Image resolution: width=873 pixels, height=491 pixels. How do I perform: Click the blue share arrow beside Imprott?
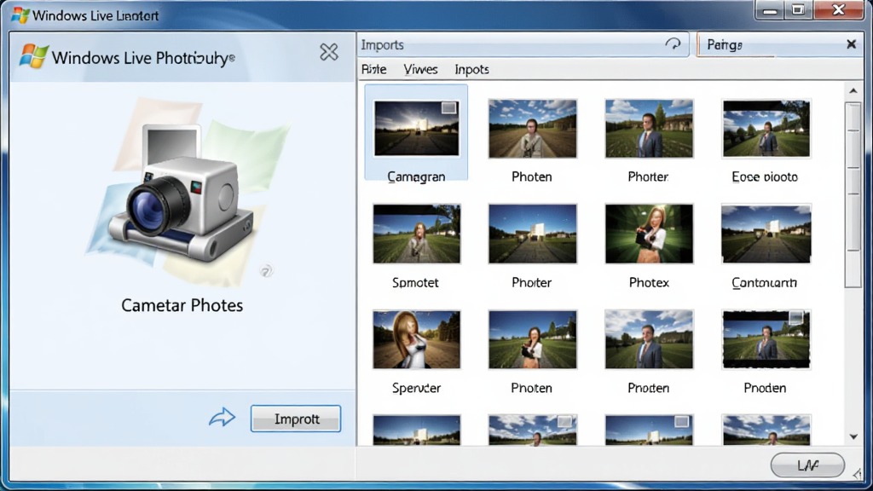(x=223, y=417)
